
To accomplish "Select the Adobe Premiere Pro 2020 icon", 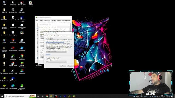I will pos(22,19).
